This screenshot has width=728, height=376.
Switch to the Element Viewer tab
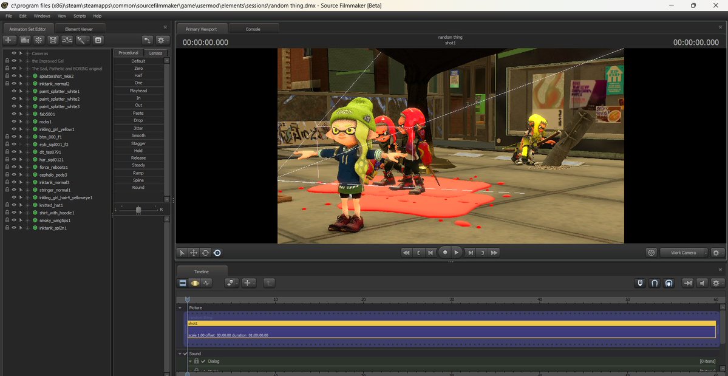click(79, 29)
